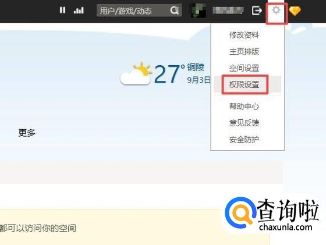Open 帮助中心 from the menu
Screen dimensions: 326x245
pos(245,106)
